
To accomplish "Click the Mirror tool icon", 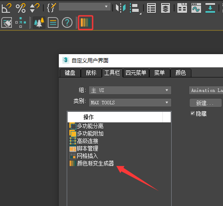I will coord(121,8).
